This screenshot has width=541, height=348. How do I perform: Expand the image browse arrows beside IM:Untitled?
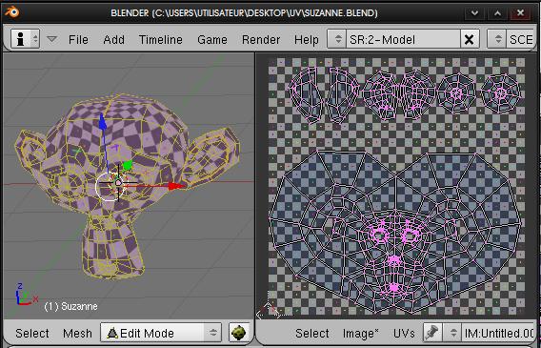pyautogui.click(x=452, y=333)
